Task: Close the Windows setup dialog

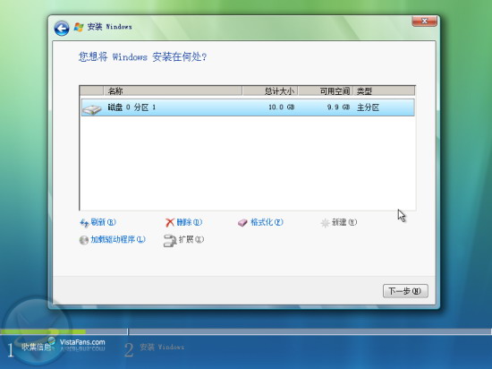Action: point(424,21)
